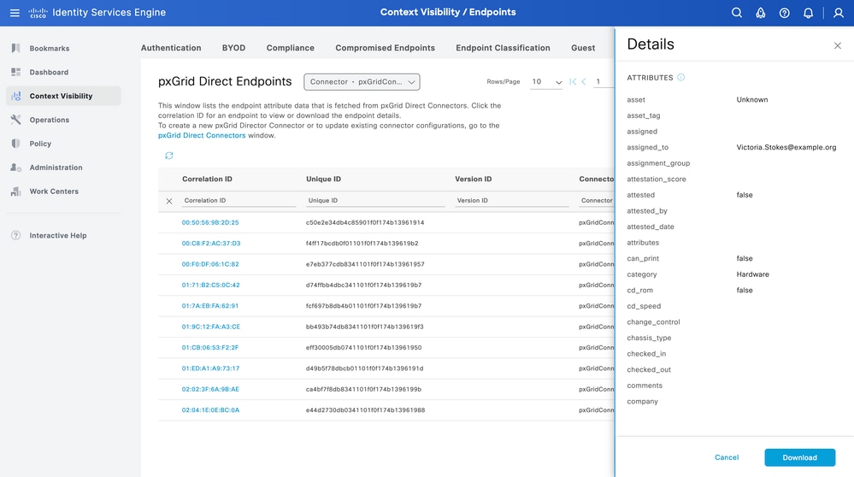Select unique ID c50e2e34db4c85901f0f174b13961914

pyautogui.click(x=365, y=222)
